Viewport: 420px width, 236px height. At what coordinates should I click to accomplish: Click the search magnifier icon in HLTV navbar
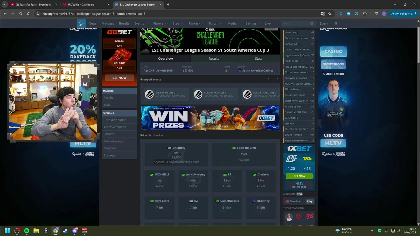312,24
